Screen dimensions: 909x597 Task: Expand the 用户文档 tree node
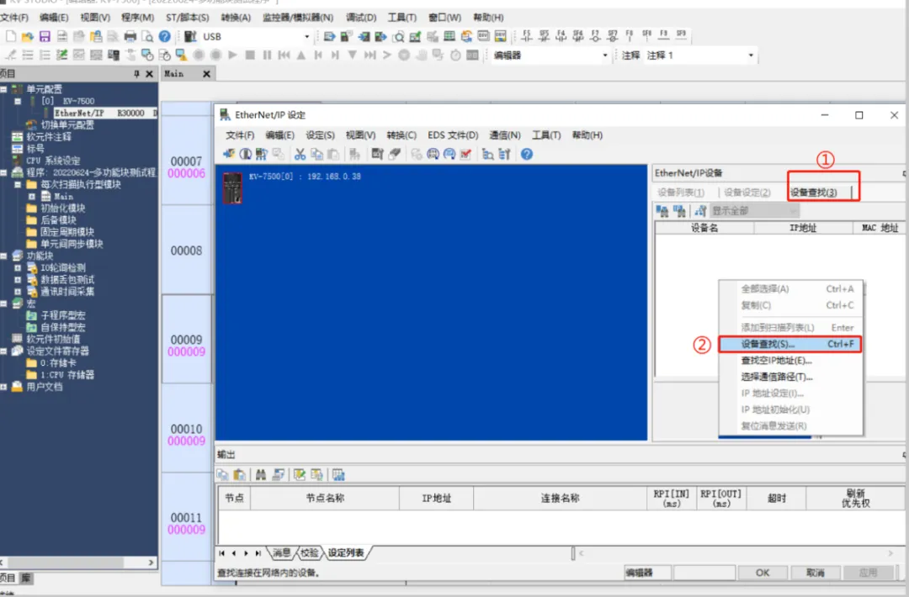[5, 387]
